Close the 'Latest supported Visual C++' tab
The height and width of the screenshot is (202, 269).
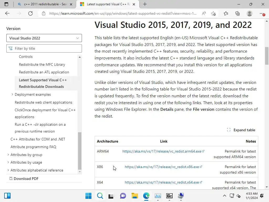(x=134, y=4)
